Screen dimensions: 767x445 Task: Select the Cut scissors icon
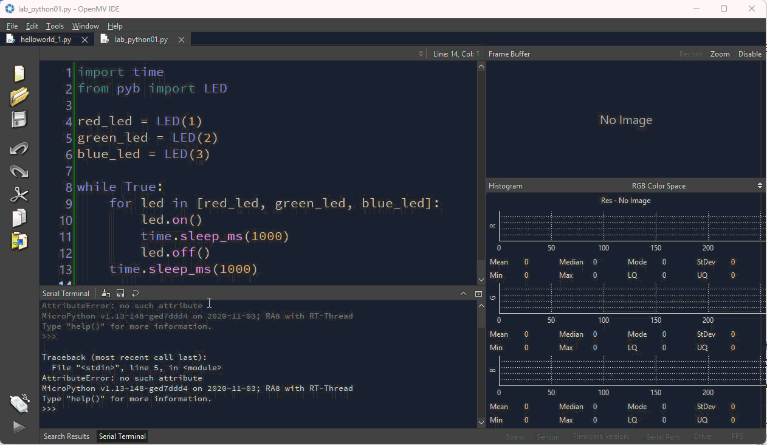click(19, 195)
